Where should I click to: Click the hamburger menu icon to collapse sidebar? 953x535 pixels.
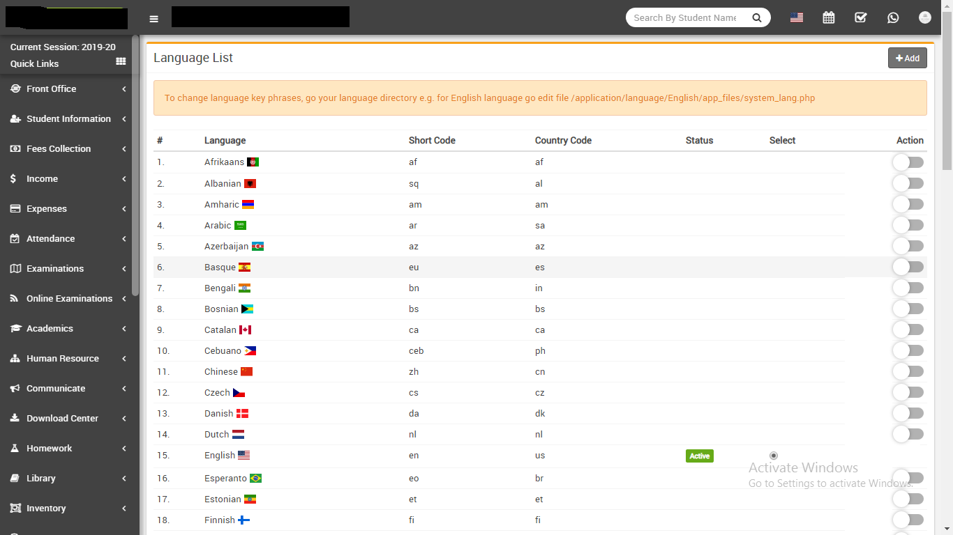tap(154, 19)
